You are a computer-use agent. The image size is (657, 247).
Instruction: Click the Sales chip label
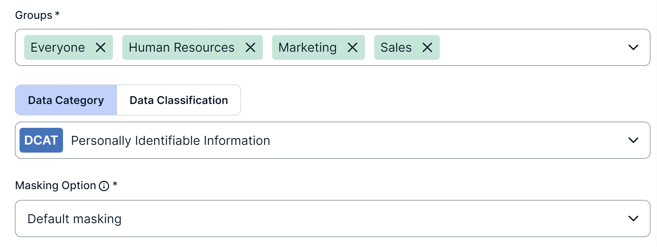(396, 47)
